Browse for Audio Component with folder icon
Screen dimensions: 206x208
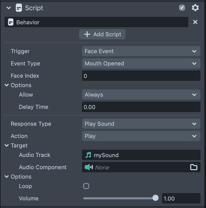pos(194,167)
